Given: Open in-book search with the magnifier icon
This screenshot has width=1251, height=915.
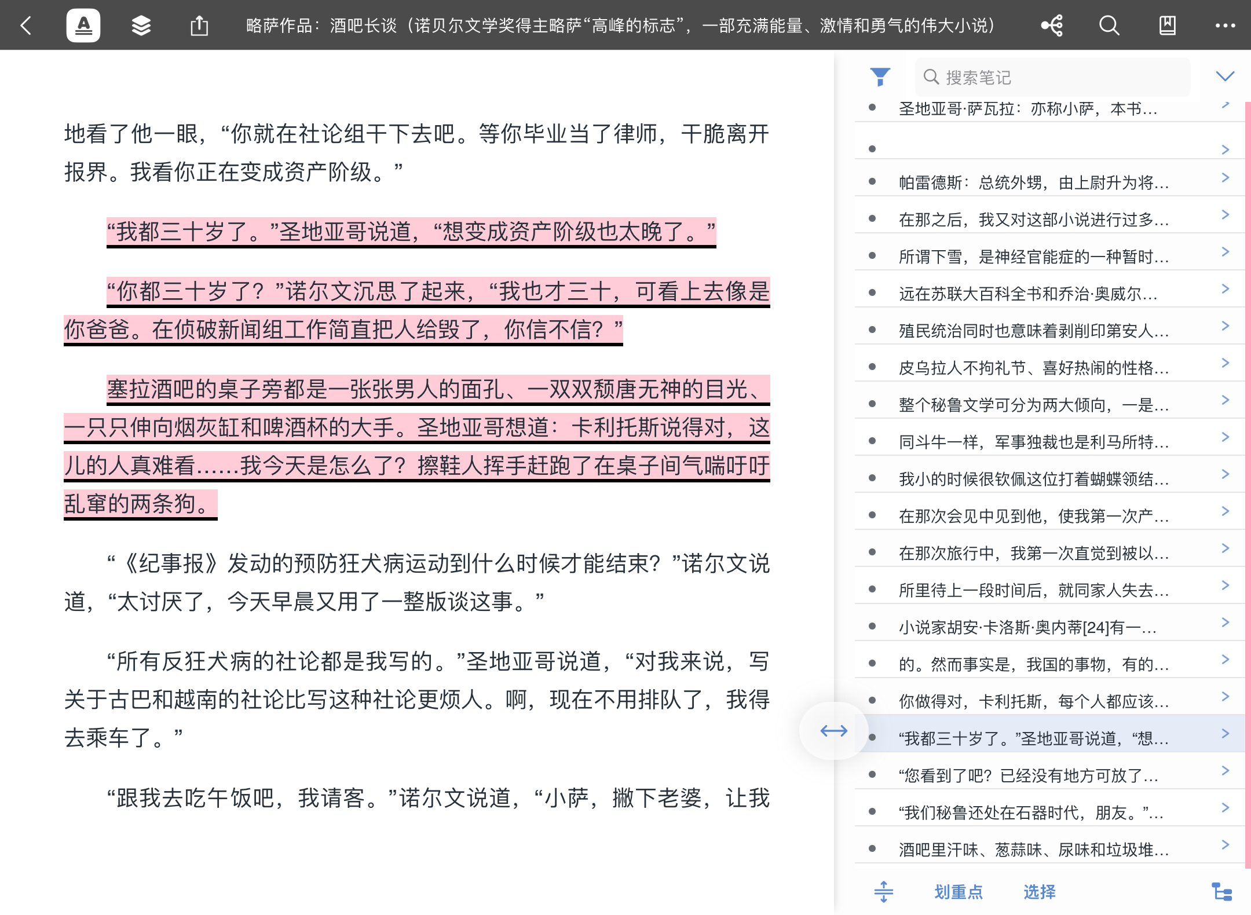Looking at the screenshot, I should (x=1109, y=25).
